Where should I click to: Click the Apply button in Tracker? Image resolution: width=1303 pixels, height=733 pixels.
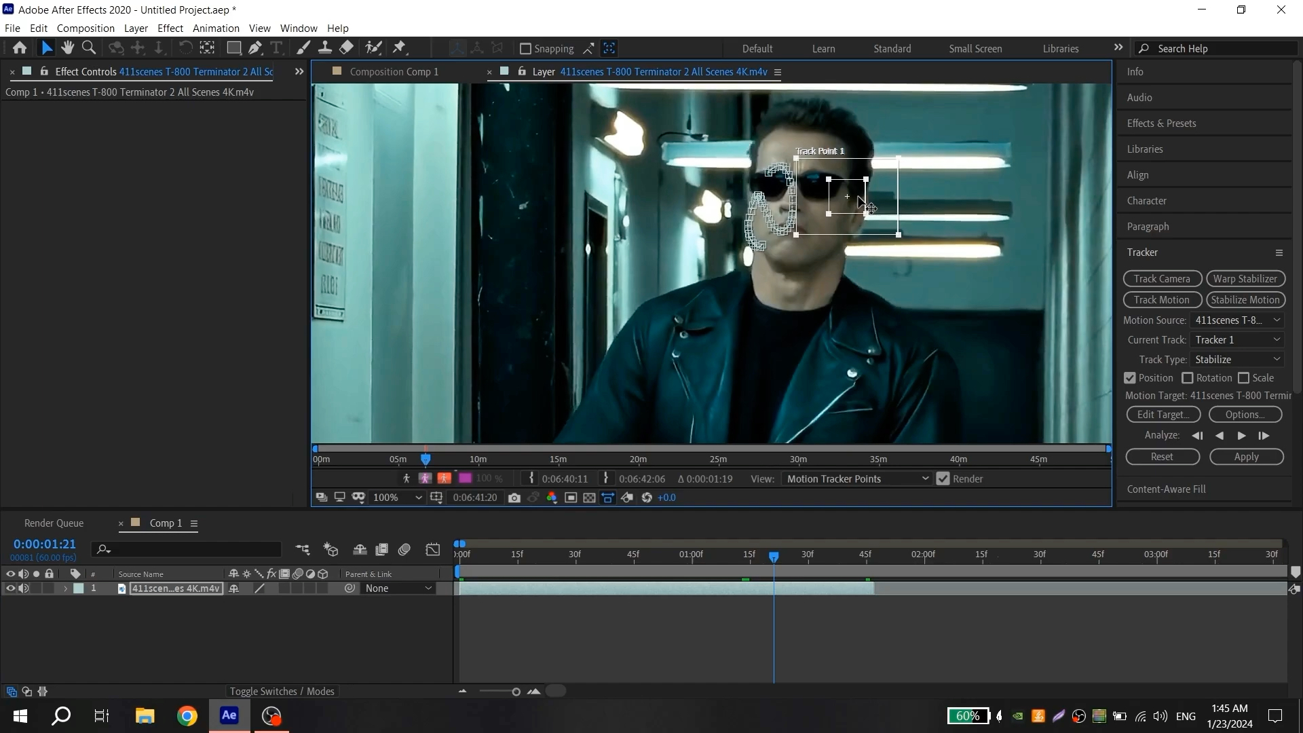pos(1246,457)
